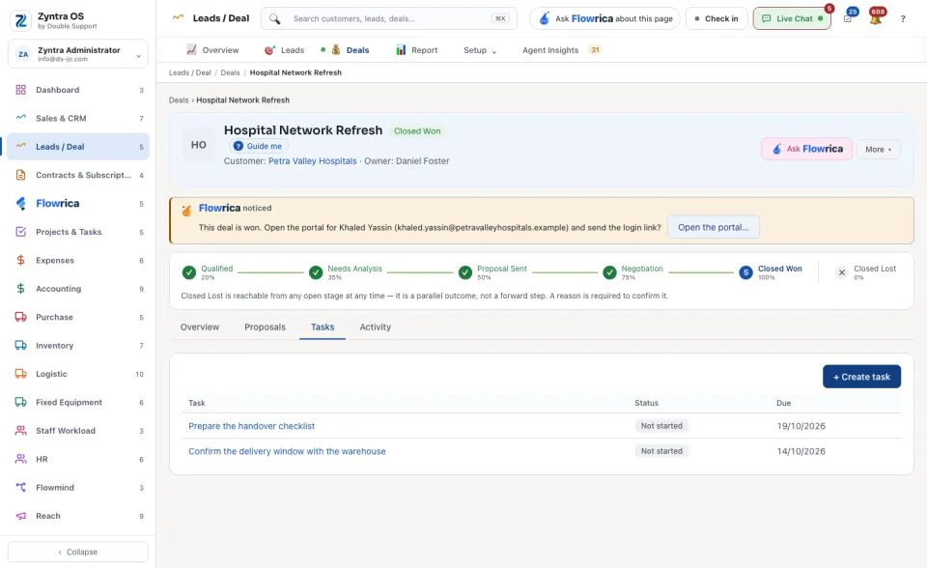927x568 pixels.
Task: Open the Flowrica sidebar icon
Action: pyautogui.click(x=20, y=204)
